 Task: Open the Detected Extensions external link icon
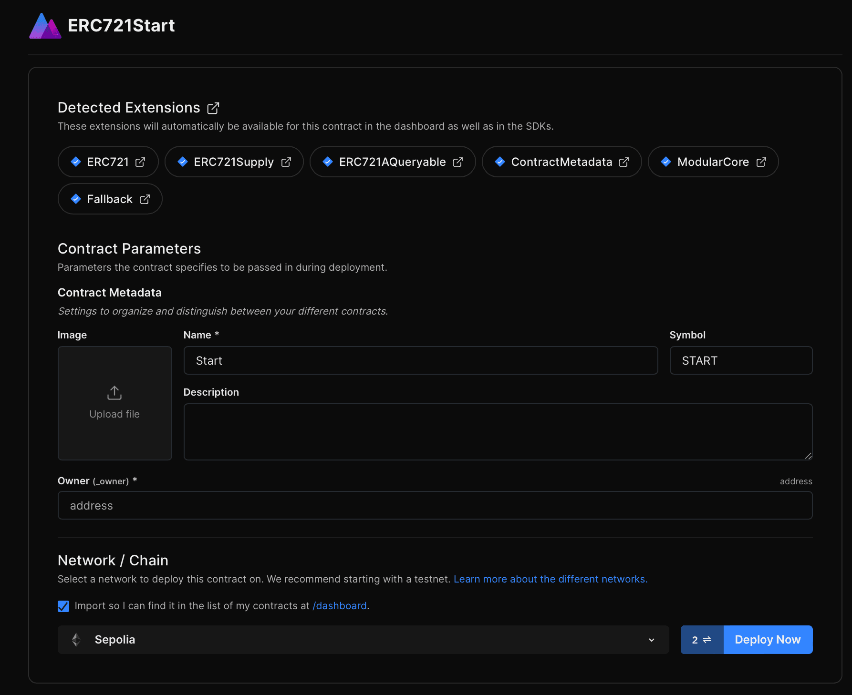click(x=213, y=108)
